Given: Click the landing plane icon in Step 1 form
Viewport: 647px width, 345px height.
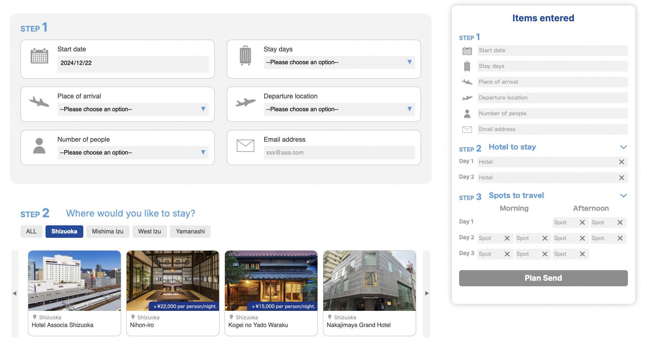Looking at the screenshot, I should click(x=39, y=102).
